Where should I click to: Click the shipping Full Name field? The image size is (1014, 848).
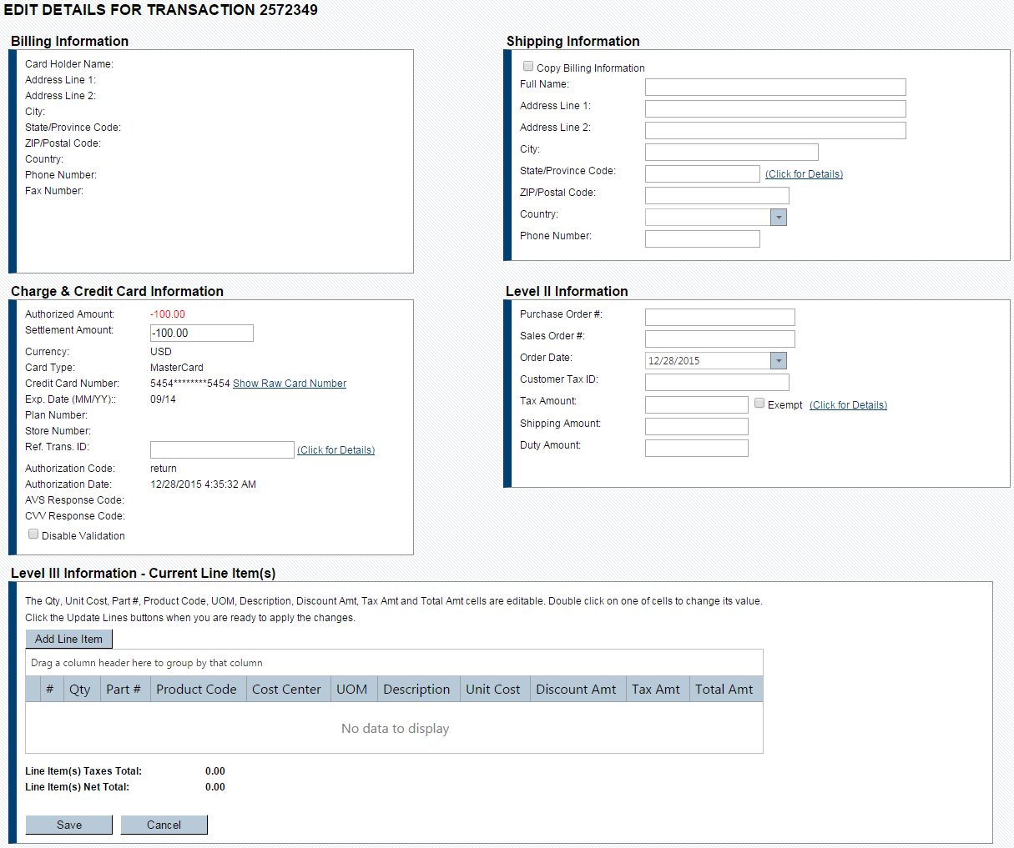point(774,88)
